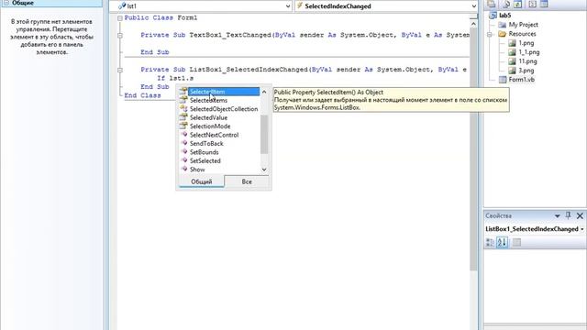
Task: Select 1_1.png in Solution Explorer
Action: (528, 52)
